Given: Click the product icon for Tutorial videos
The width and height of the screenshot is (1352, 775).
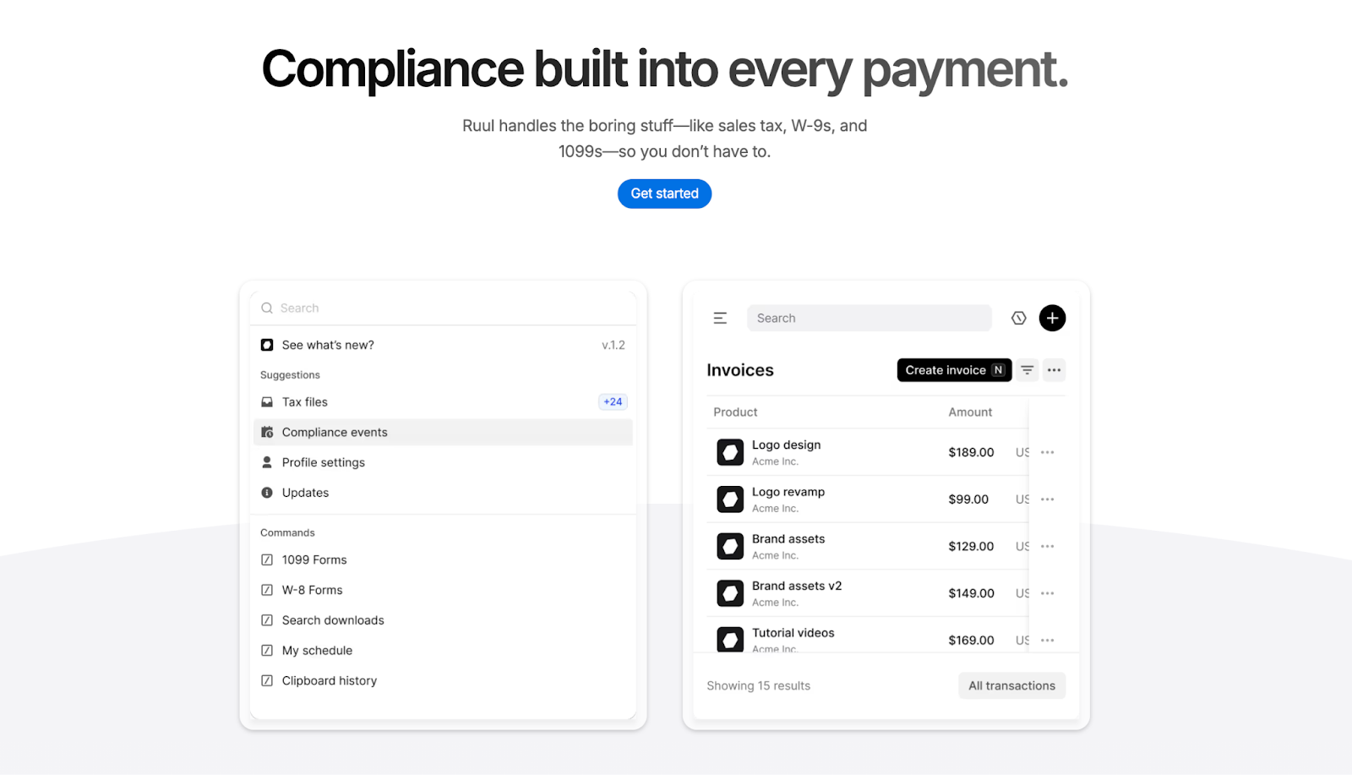Looking at the screenshot, I should point(730,639).
